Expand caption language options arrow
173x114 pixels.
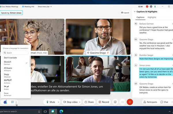16,102
